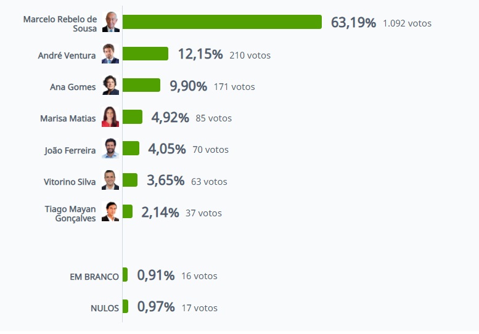Click André Ventura's portrait thumbnail

(x=110, y=54)
